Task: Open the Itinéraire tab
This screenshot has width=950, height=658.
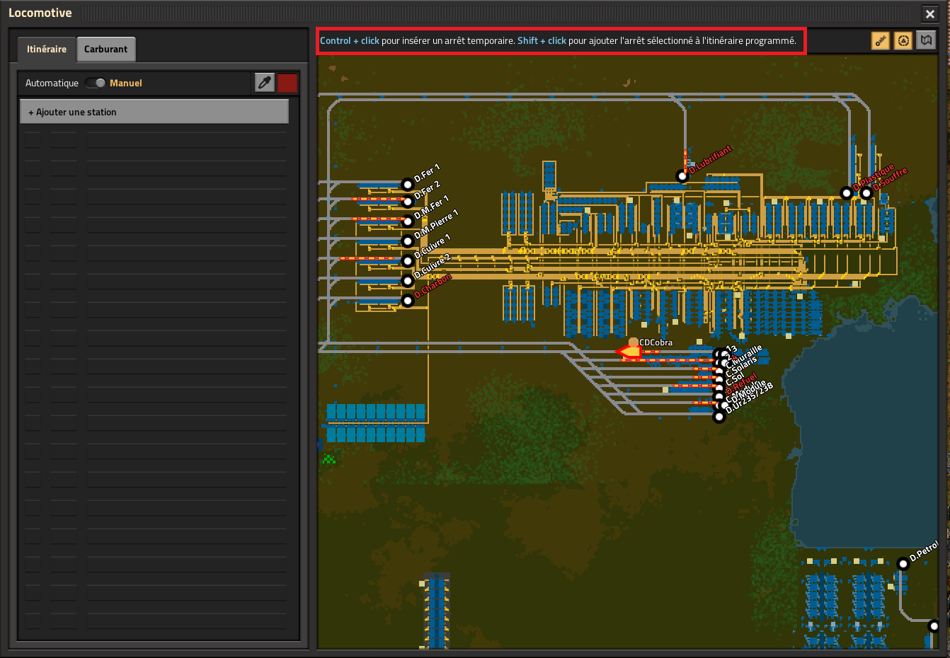Action: (x=47, y=49)
